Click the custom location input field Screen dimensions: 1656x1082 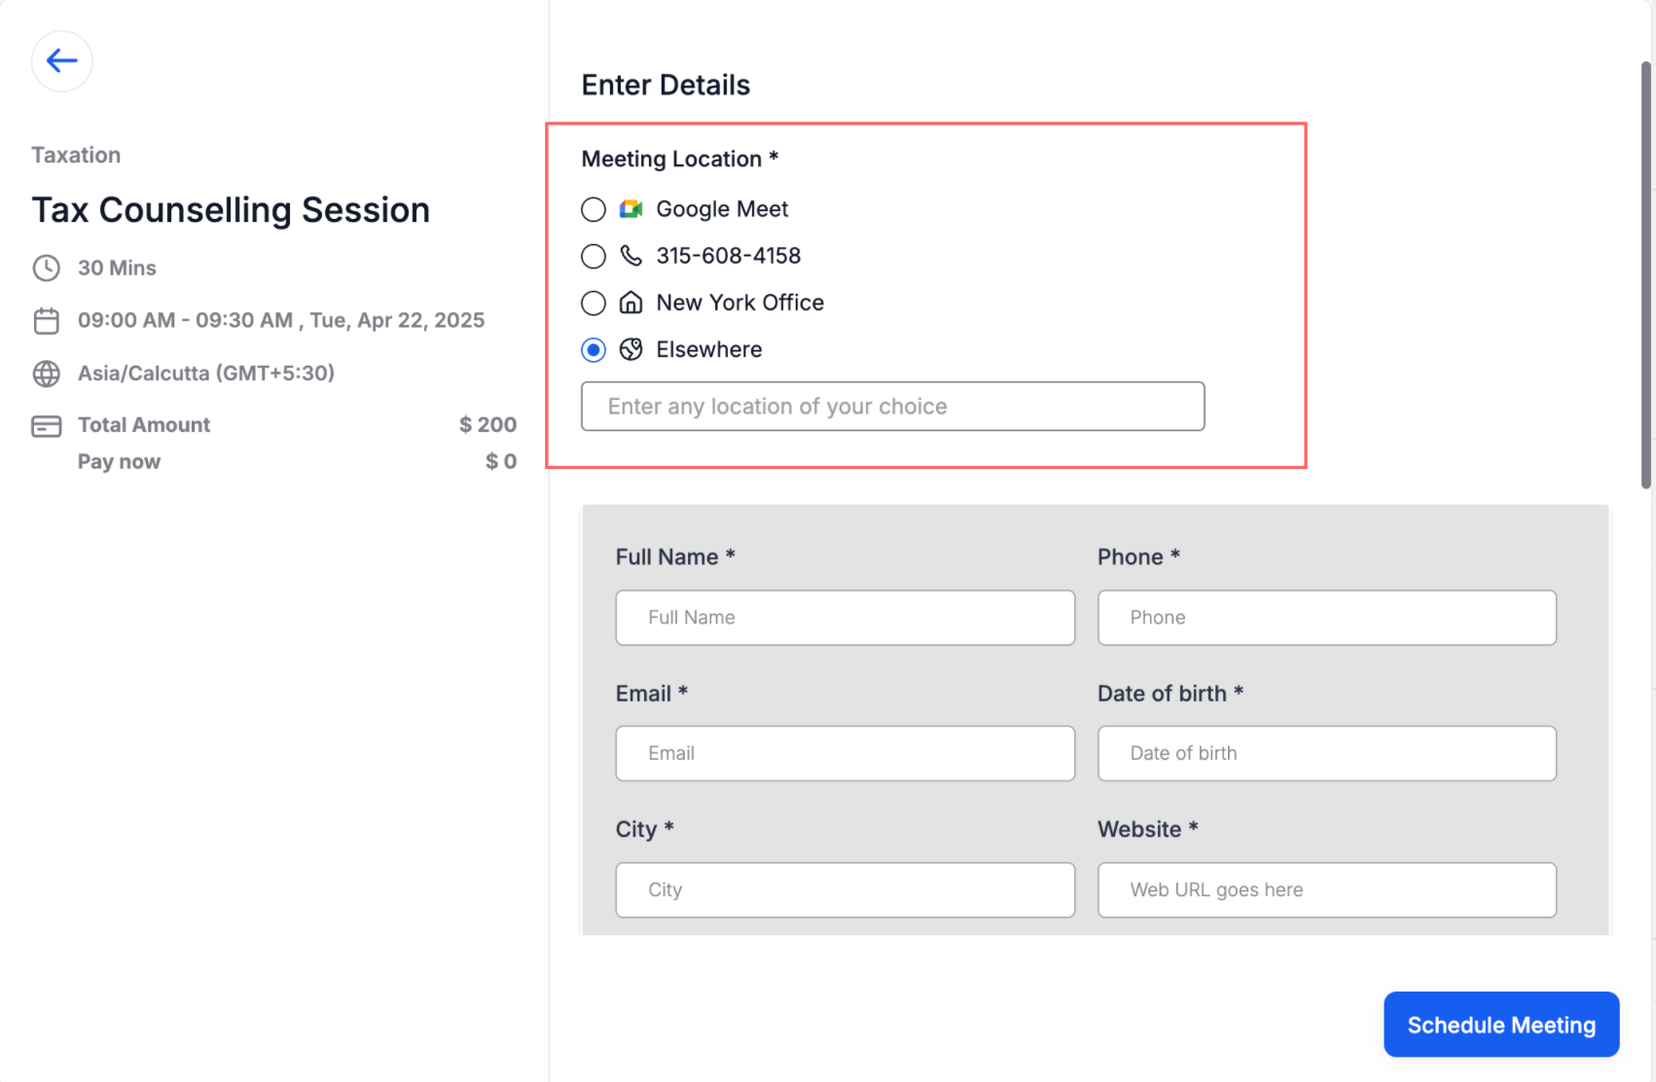point(892,407)
